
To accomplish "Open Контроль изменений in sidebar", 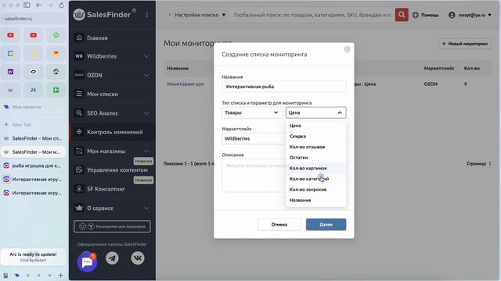I will pyautogui.click(x=112, y=132).
